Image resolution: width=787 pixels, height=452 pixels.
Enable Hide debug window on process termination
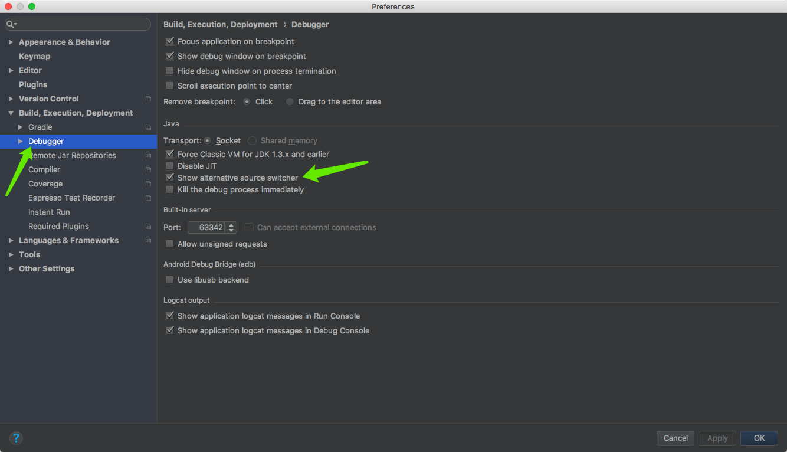pos(170,71)
